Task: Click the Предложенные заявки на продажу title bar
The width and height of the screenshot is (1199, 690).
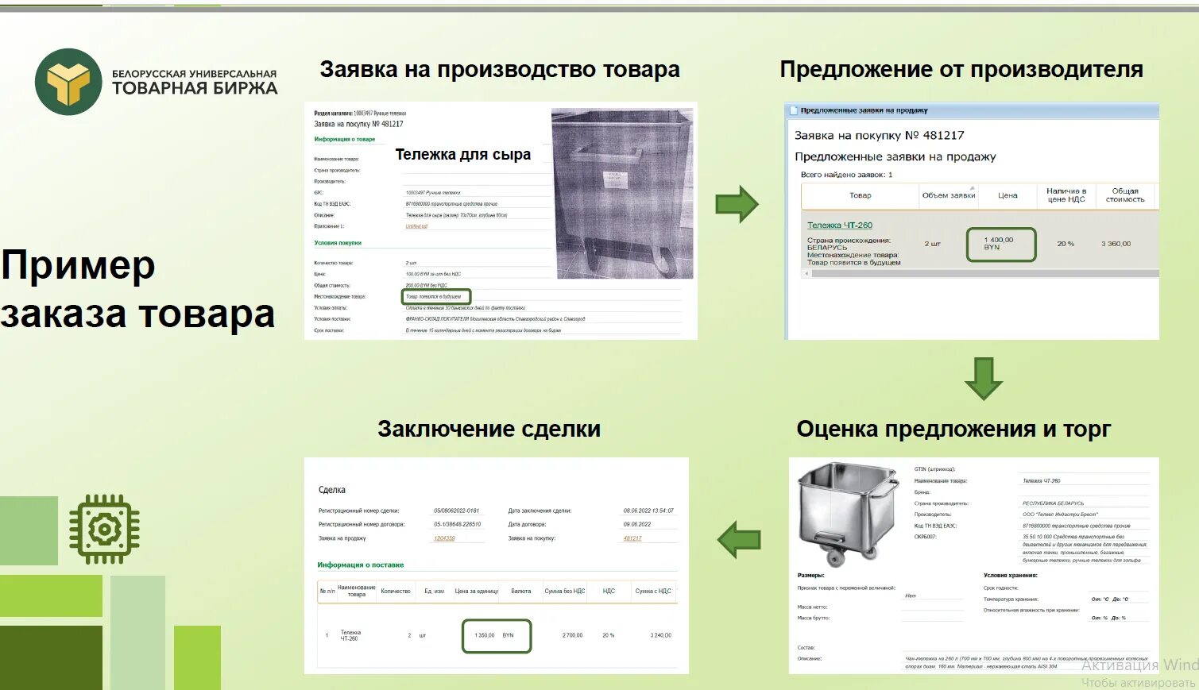Action: [x=972, y=111]
